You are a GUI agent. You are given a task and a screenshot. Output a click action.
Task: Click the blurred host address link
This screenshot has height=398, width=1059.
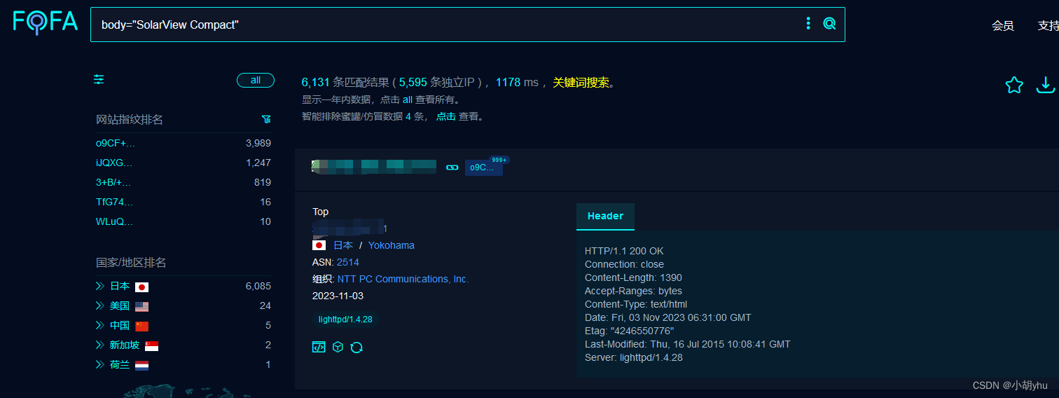[374, 167]
